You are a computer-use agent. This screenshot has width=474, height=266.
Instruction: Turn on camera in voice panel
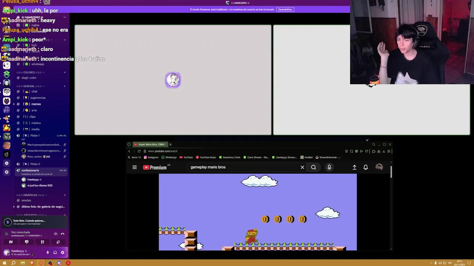pos(11,242)
